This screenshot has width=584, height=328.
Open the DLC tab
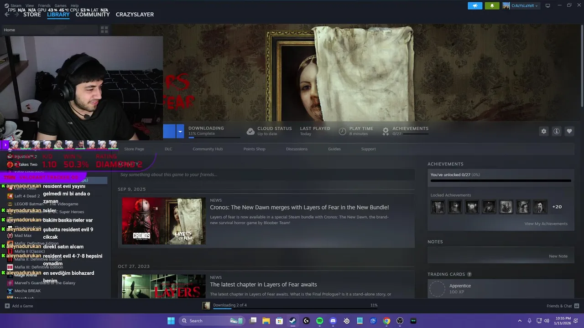pos(168,149)
